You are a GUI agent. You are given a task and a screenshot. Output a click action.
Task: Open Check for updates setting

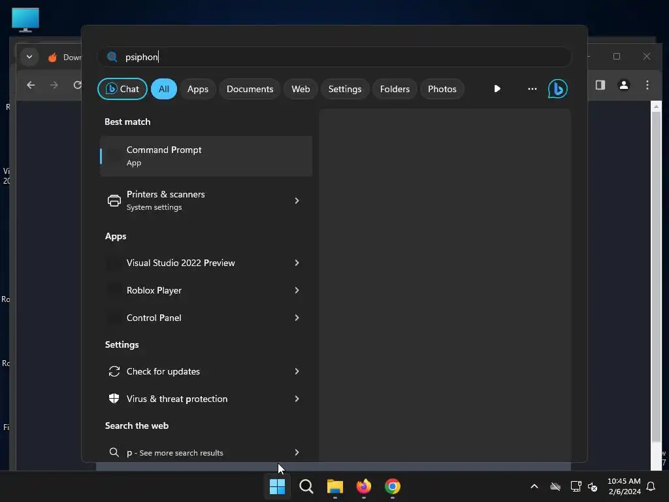(206, 371)
